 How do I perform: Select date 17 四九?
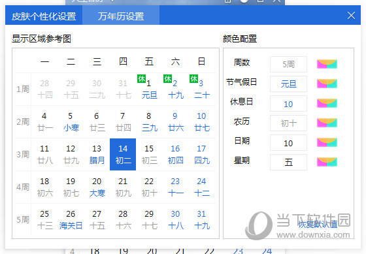[201, 154]
